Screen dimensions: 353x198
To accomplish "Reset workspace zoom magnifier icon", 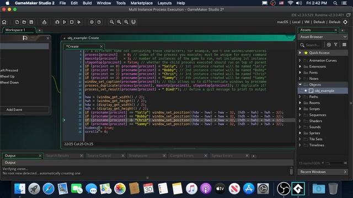I will click(x=119, y=22).
